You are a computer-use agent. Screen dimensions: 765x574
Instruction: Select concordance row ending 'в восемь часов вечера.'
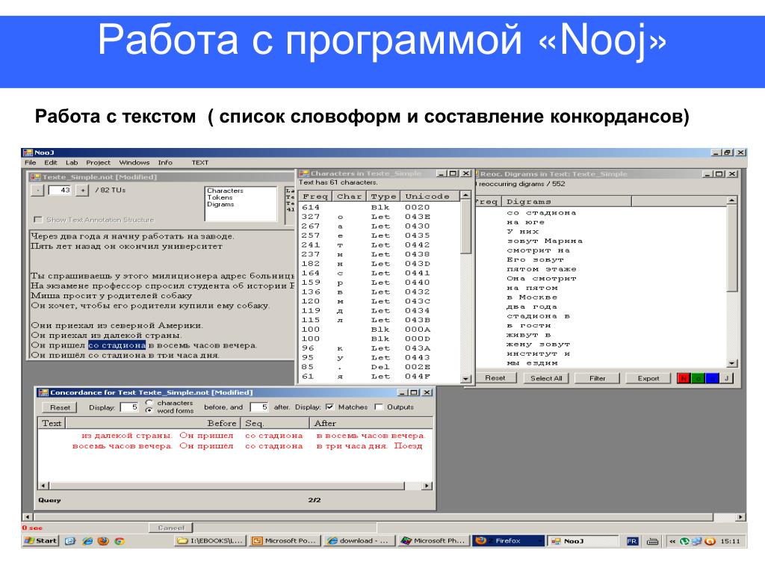pos(235,436)
